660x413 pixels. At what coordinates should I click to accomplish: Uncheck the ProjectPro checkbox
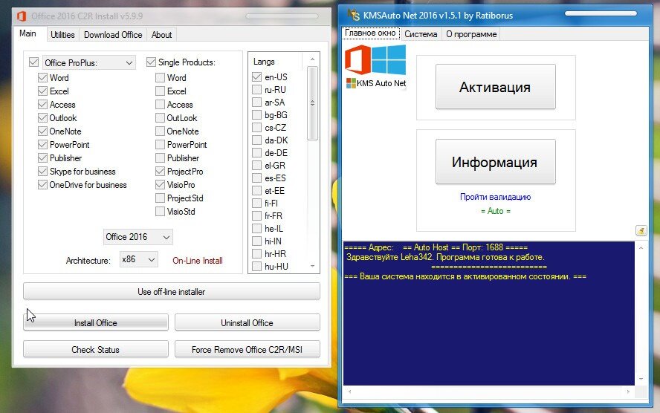pos(160,172)
